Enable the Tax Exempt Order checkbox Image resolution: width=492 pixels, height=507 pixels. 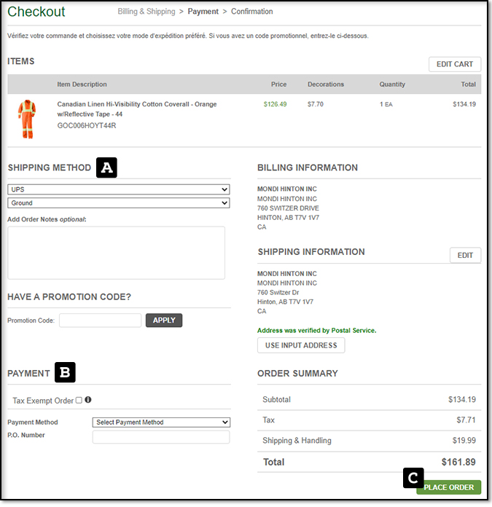[79, 401]
